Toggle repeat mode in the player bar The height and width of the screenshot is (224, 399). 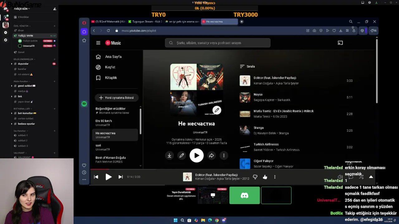pyautogui.click(x=351, y=177)
